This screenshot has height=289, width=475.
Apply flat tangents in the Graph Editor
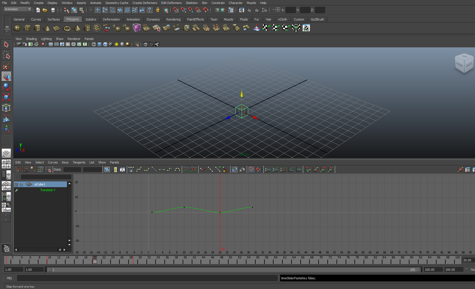click(x=162, y=169)
